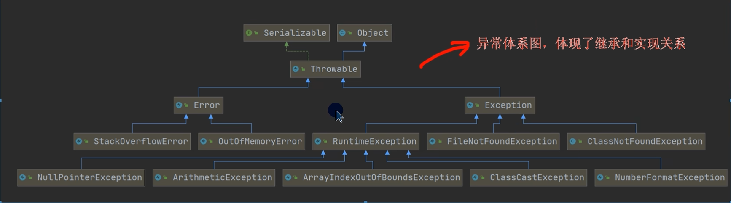731x203 pixels.
Task: Click the class icon next to Error
Action: [179, 105]
